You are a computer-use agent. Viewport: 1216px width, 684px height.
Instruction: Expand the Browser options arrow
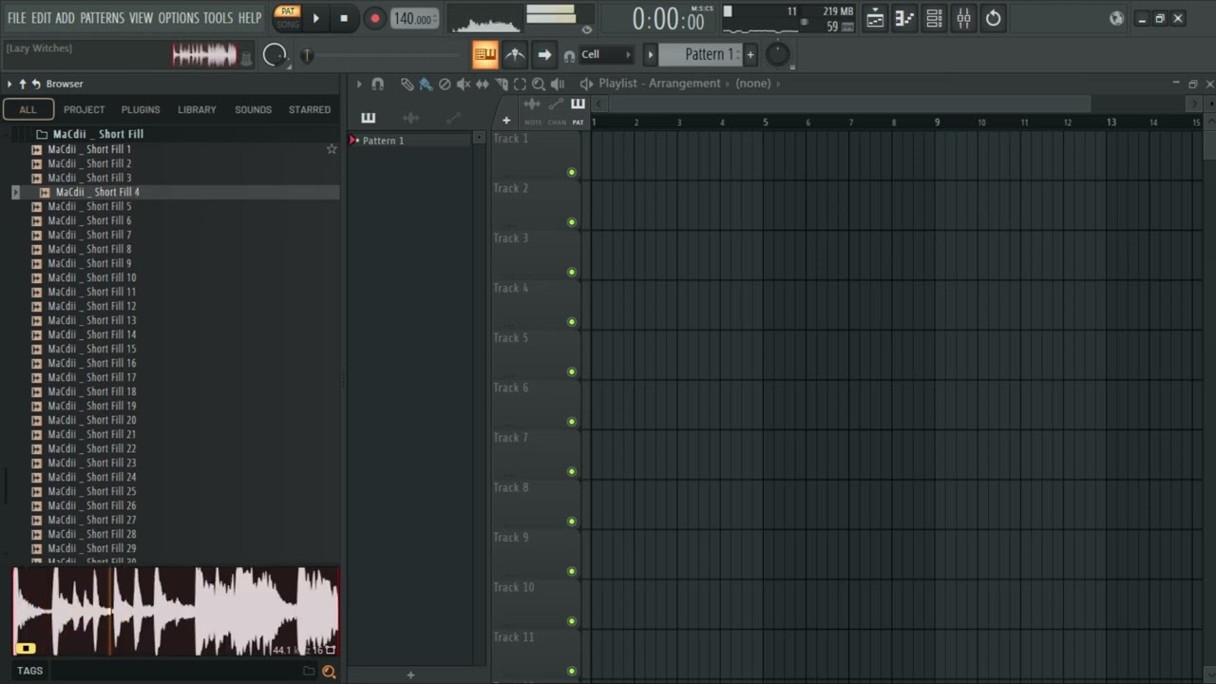[x=9, y=84]
